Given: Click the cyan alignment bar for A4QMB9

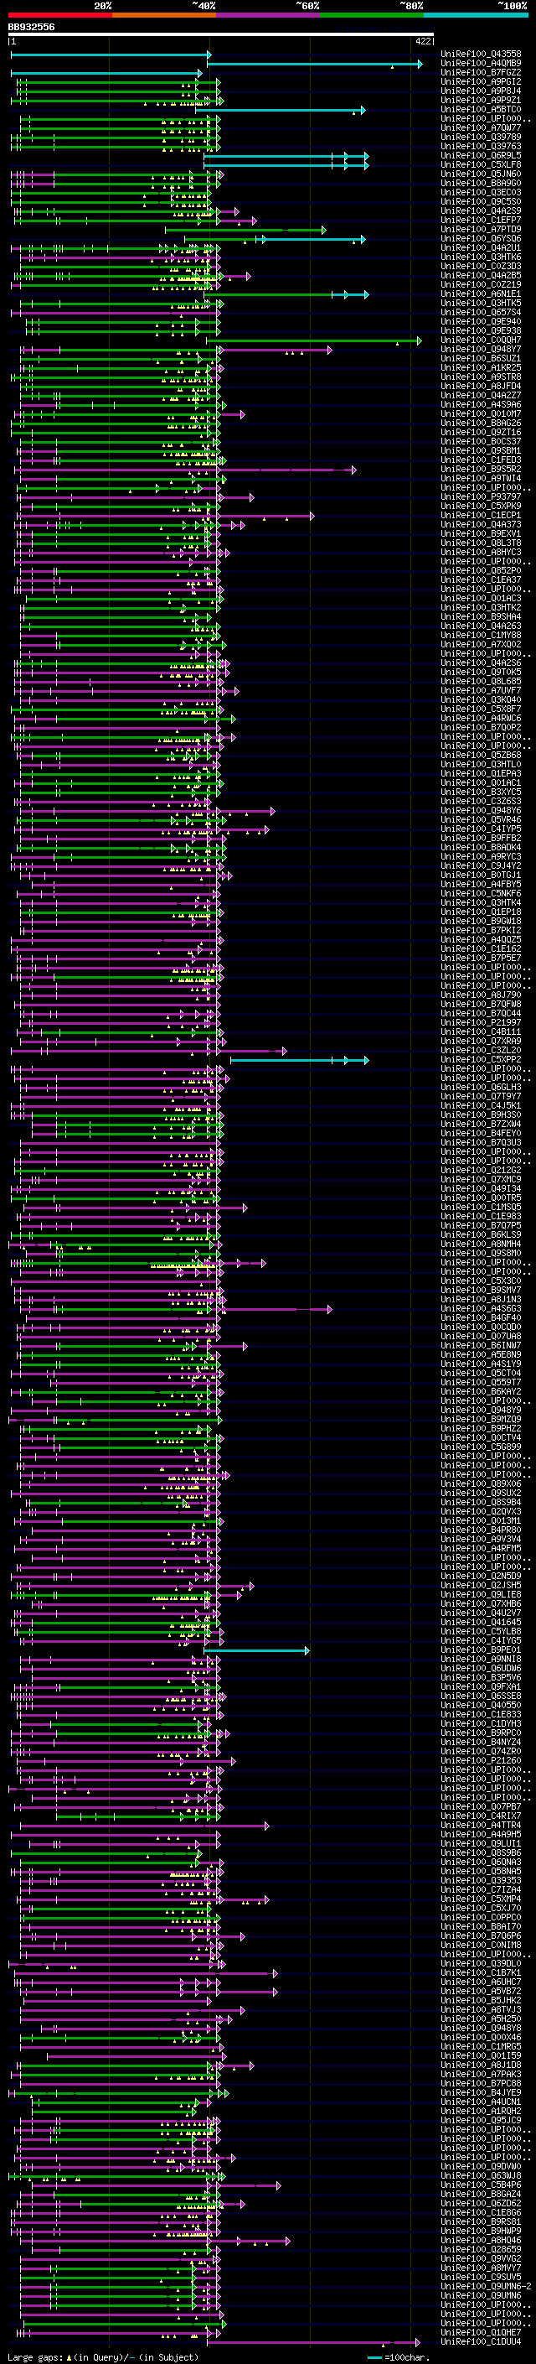Looking at the screenshot, I should [x=314, y=65].
